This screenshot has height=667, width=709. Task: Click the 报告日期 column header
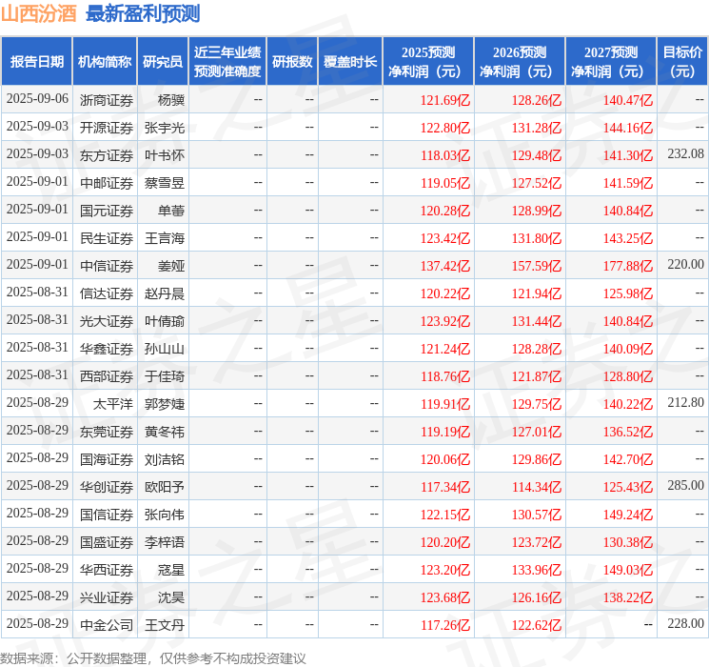coord(36,62)
